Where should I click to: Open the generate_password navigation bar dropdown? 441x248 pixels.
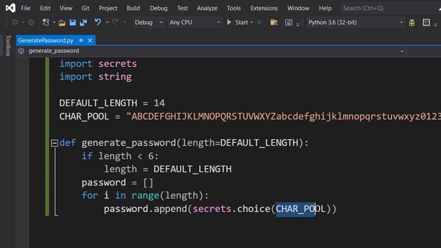(402, 51)
